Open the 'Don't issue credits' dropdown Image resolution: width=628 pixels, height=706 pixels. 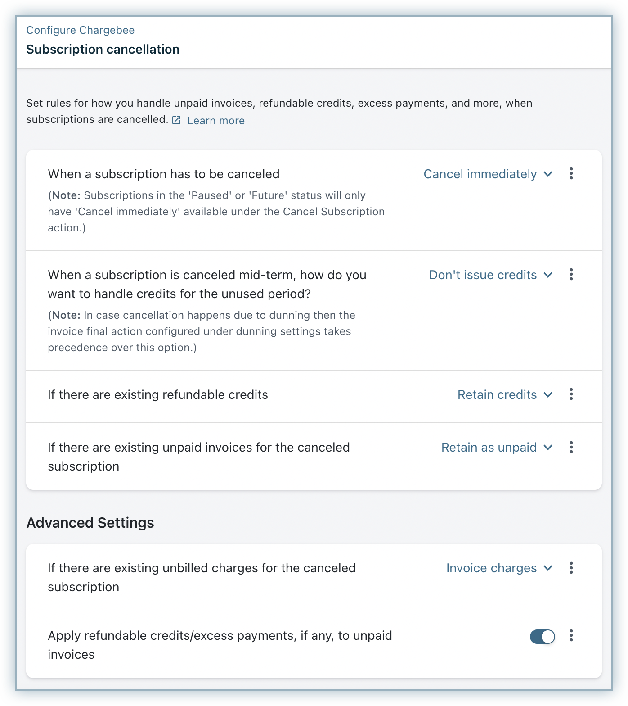click(490, 275)
